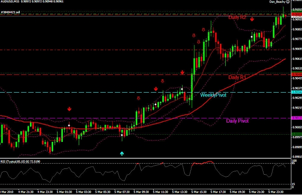Select the leftmost solid red down arrow
302x195 pixels.
(x=69, y=109)
